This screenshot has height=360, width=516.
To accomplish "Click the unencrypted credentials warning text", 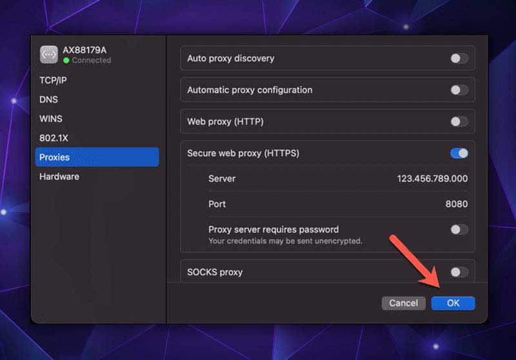I will coord(285,241).
